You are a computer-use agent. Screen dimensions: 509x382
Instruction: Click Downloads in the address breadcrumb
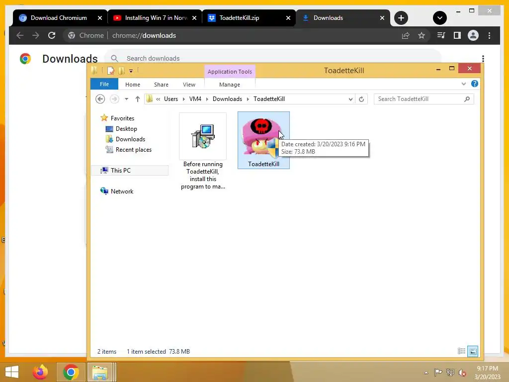227,99
